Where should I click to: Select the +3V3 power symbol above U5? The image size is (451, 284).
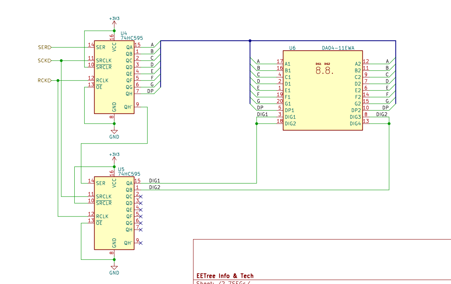pyautogui.click(x=114, y=159)
